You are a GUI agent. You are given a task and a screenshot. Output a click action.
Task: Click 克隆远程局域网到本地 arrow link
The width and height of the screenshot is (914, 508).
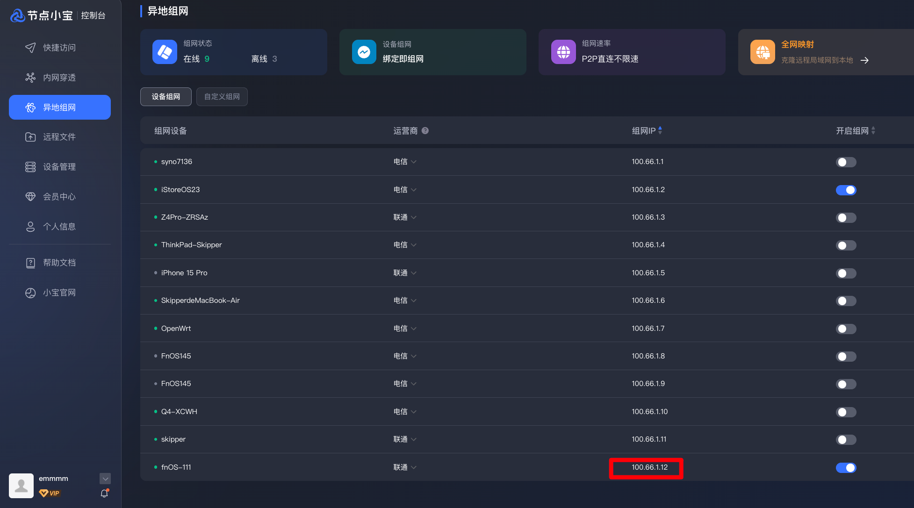pyautogui.click(x=864, y=60)
